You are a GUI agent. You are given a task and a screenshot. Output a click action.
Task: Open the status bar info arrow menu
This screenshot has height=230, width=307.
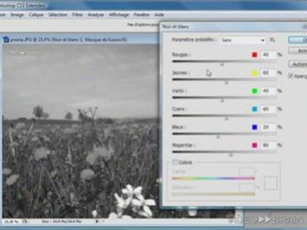[97, 221]
